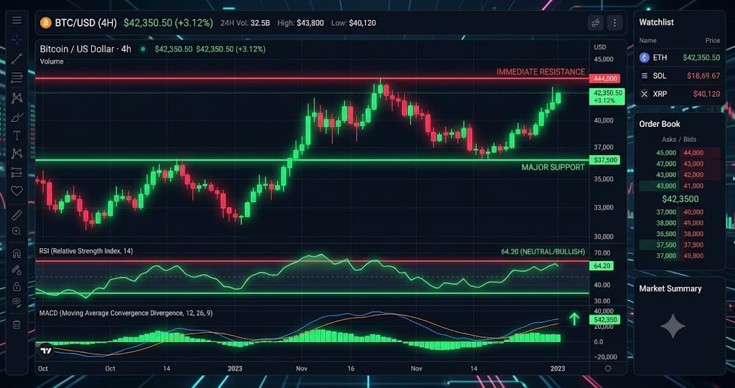The width and height of the screenshot is (735, 388).
Task: Click the 24H Vol: 32.5B stat
Action: coord(245,22)
